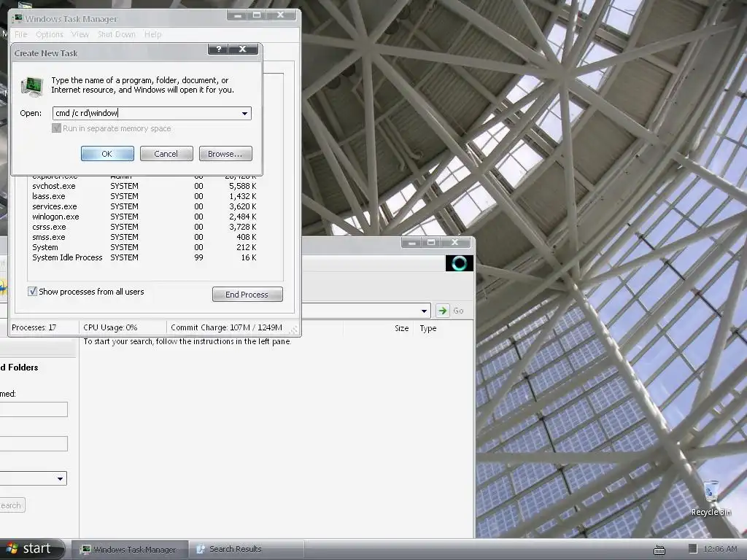Select winlogon.exe process row

(x=145, y=217)
